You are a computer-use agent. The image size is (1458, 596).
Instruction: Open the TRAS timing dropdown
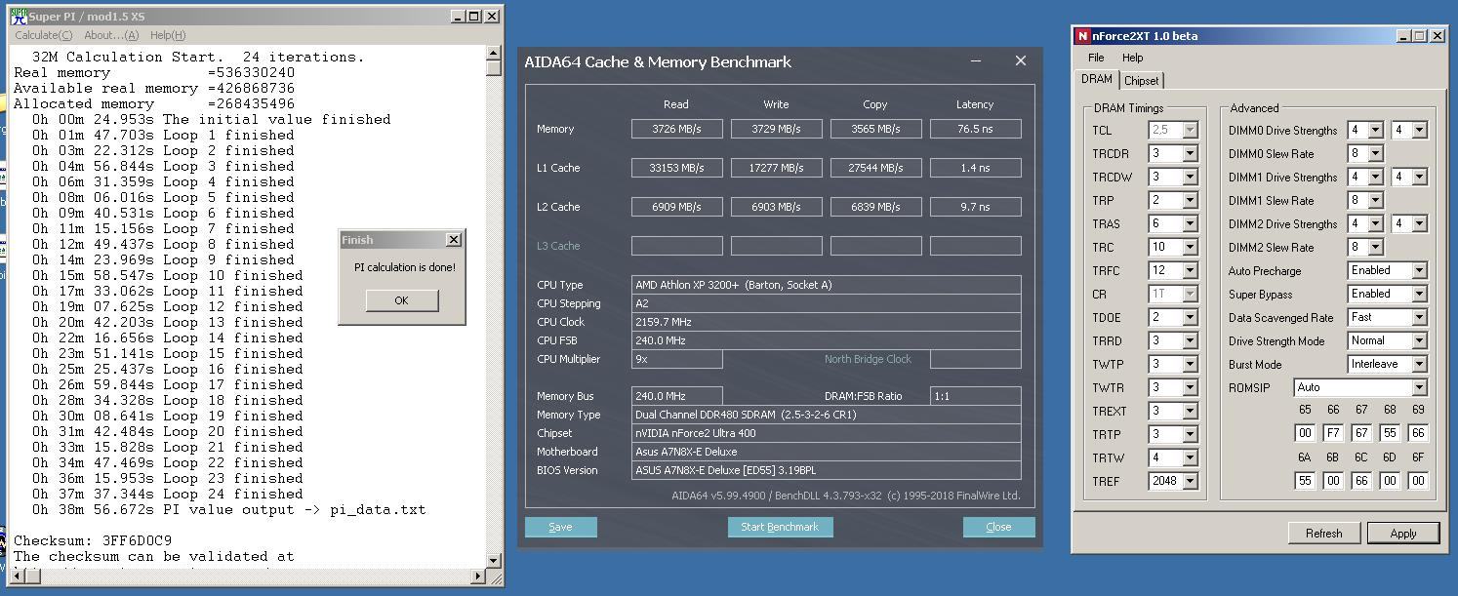[x=1190, y=223]
